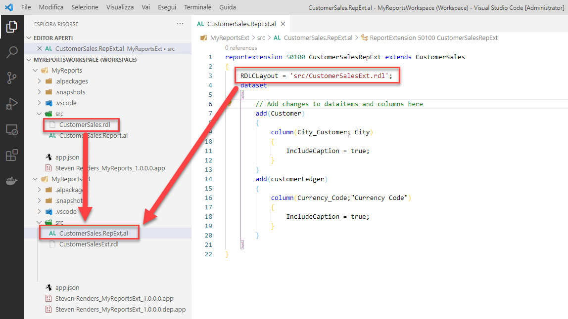
Task: Click 'add(customerLedger)' on line 14
Action: point(291,179)
